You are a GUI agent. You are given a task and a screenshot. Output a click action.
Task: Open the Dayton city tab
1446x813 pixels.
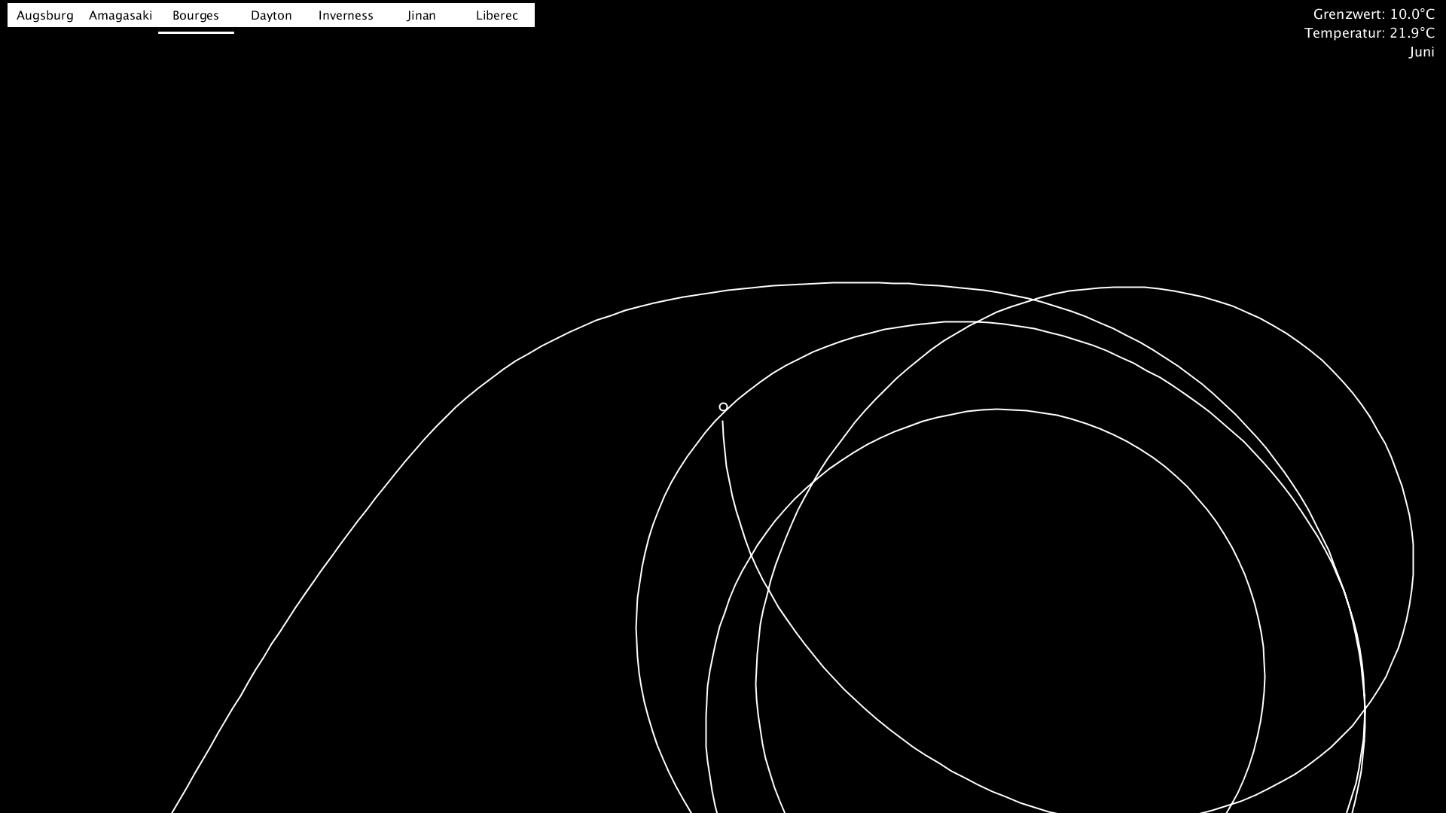(x=271, y=15)
